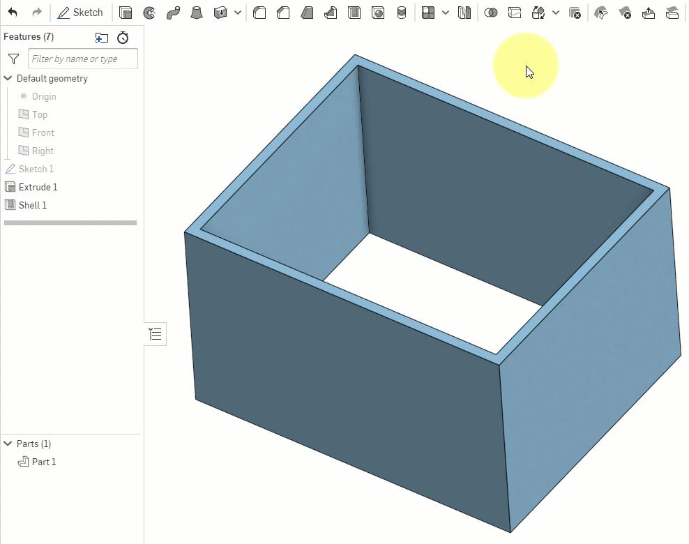The image size is (689, 544).
Task: Apply the Fillet tool
Action: [259, 13]
